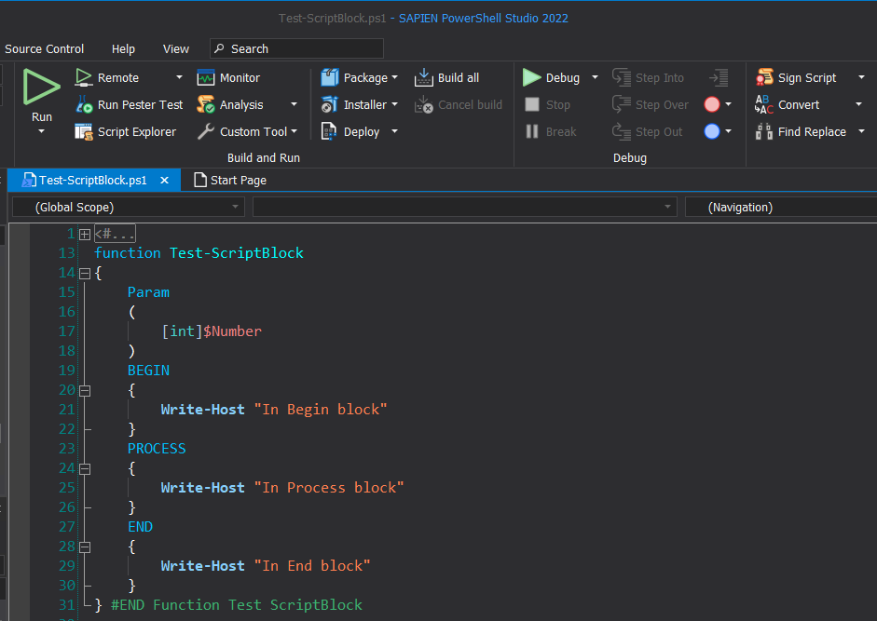877x621 pixels.
Task: Expand the Debug dropdown arrow
Action: coord(596,77)
